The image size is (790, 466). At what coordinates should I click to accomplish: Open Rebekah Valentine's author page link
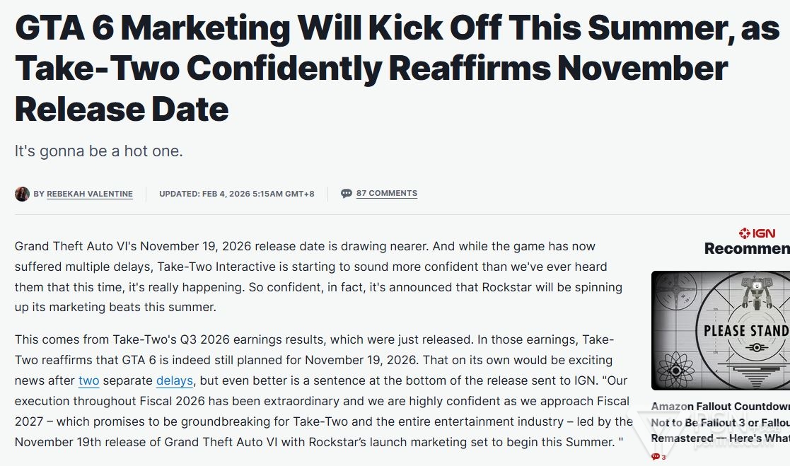click(x=90, y=194)
